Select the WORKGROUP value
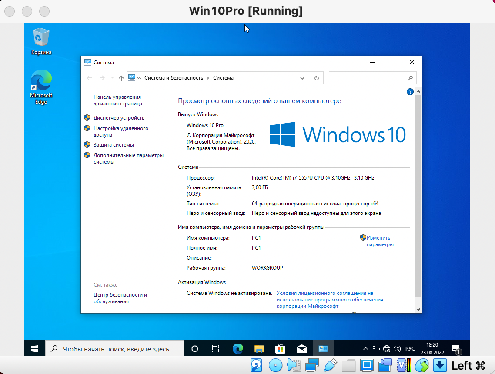The width and height of the screenshot is (495, 374). click(x=268, y=267)
